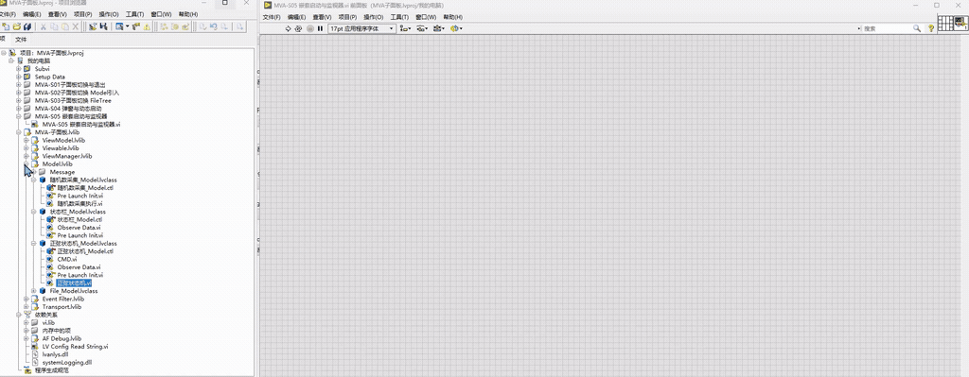969x377 pixels.
Task: Switch to the 文件 tab in project explorer
Action: click(21, 39)
